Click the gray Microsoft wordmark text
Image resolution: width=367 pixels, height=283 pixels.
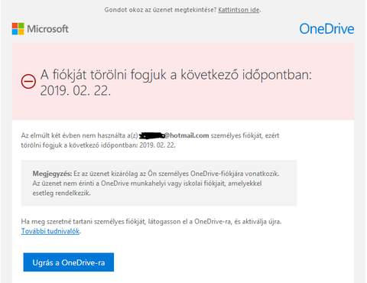pyautogui.click(x=47, y=29)
